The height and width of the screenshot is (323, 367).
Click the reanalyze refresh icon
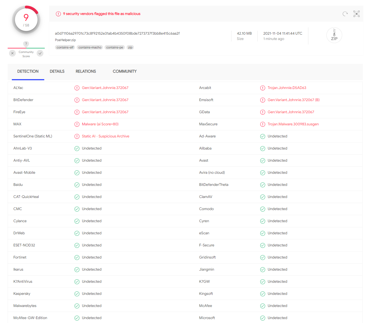point(345,14)
